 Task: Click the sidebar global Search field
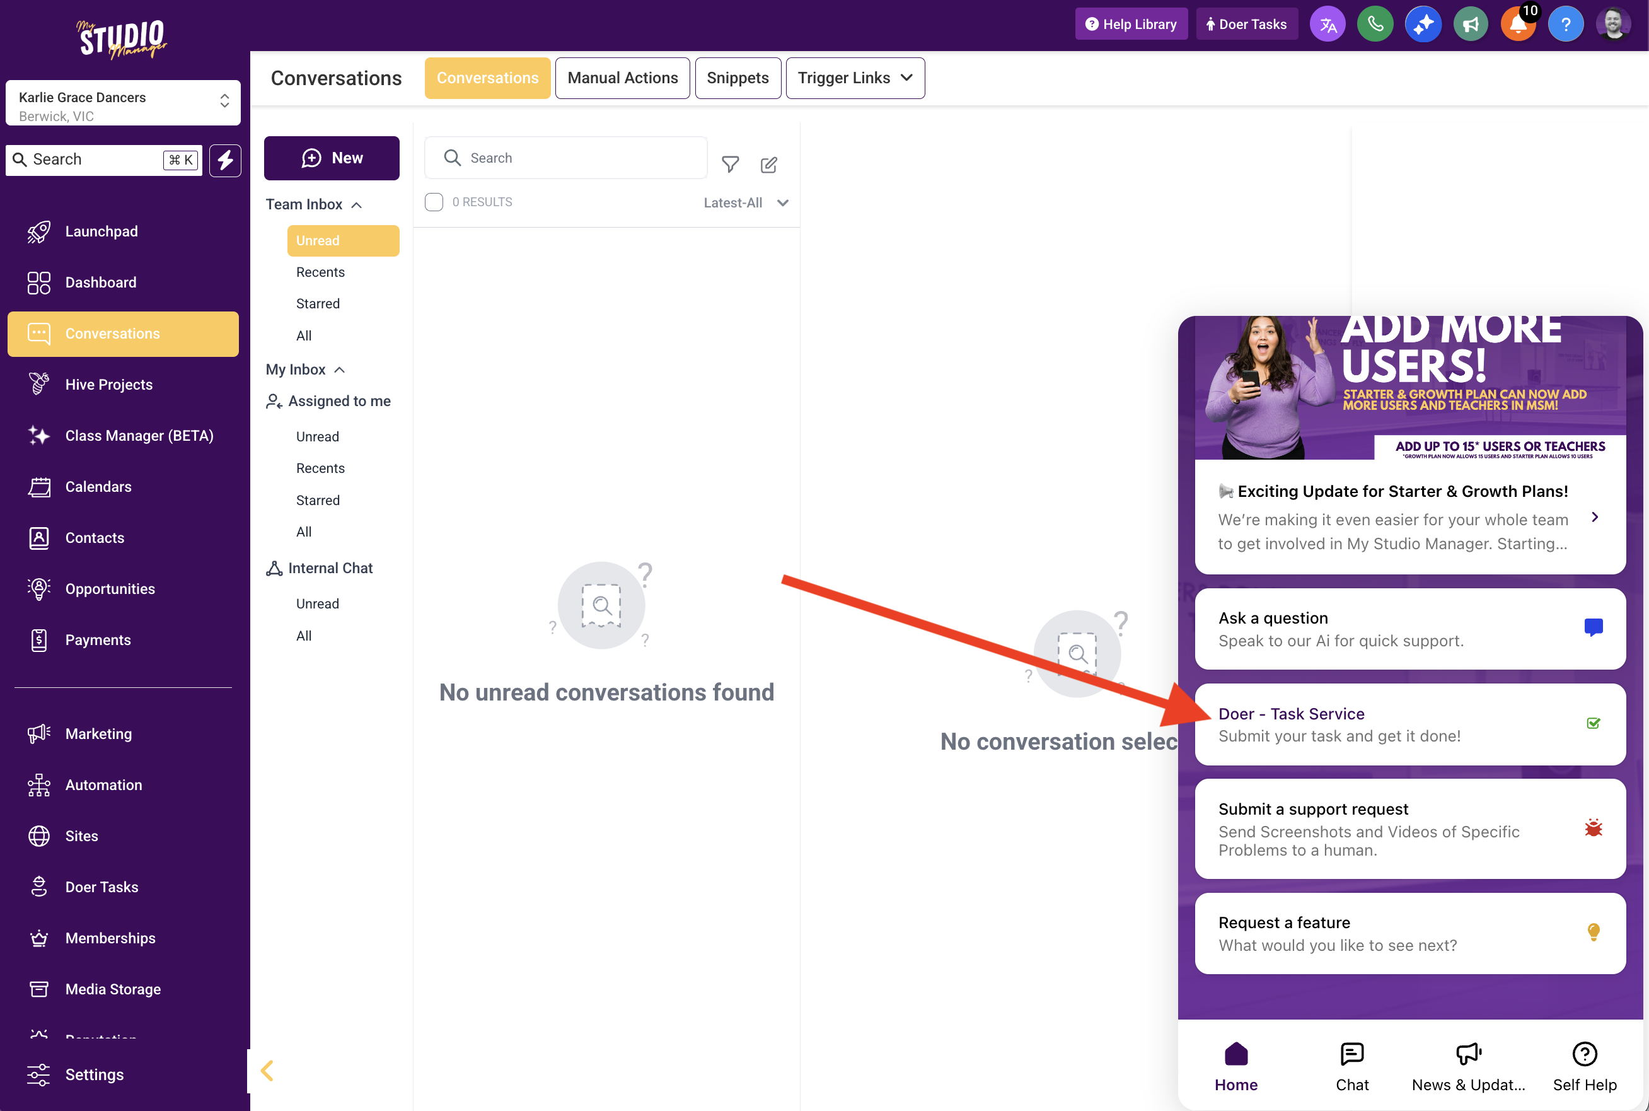[x=104, y=160]
